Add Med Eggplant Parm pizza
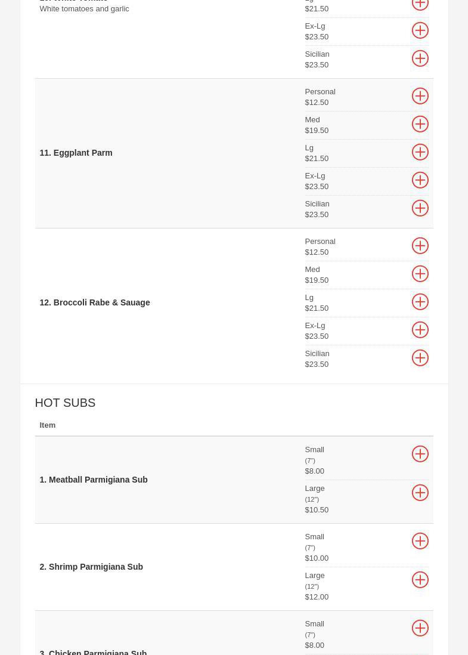 pyautogui.click(x=420, y=124)
